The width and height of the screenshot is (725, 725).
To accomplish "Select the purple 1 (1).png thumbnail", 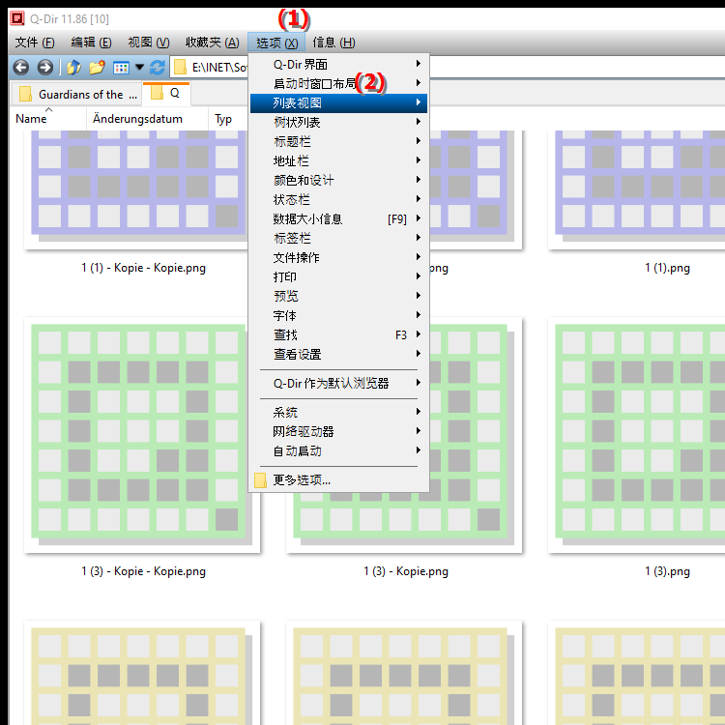I will pos(637,189).
